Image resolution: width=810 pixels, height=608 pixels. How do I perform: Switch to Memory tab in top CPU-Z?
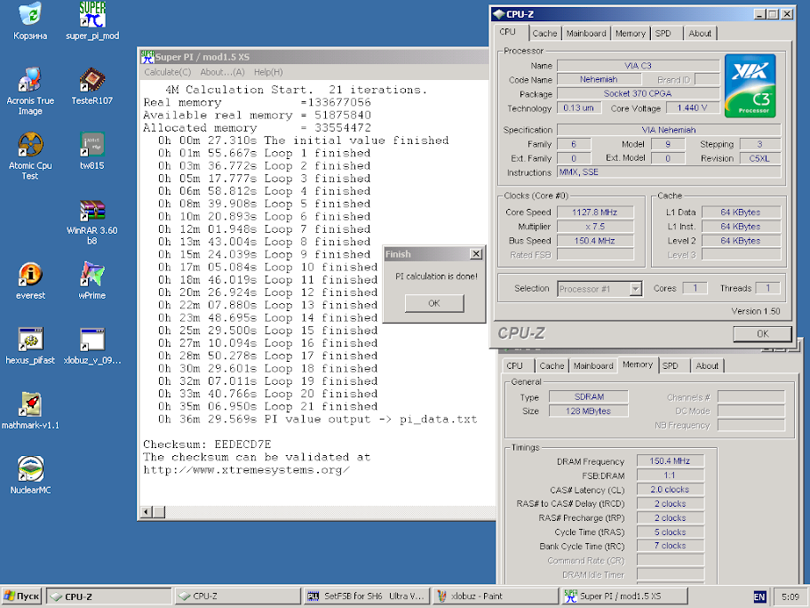click(x=631, y=34)
